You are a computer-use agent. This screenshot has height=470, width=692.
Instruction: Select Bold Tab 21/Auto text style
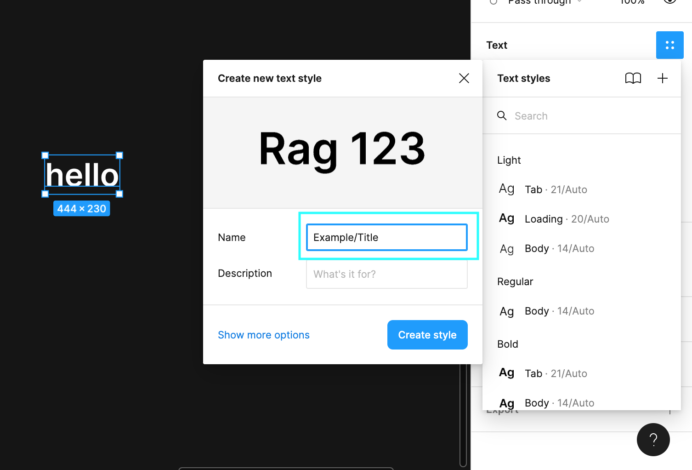coord(582,373)
